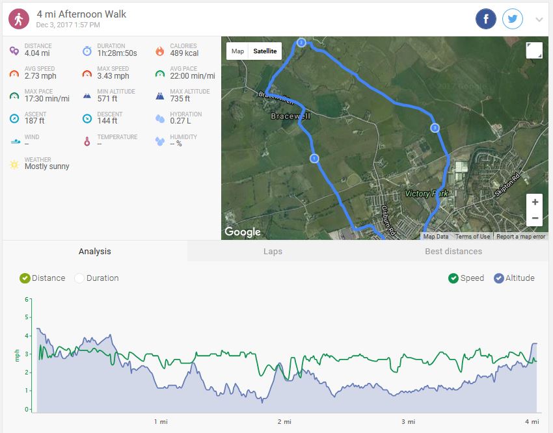This screenshot has width=553, height=433.
Task: Click the calories flame icon
Action: coord(159,51)
